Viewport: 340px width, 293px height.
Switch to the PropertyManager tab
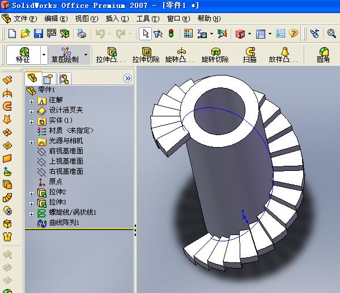[48, 79]
